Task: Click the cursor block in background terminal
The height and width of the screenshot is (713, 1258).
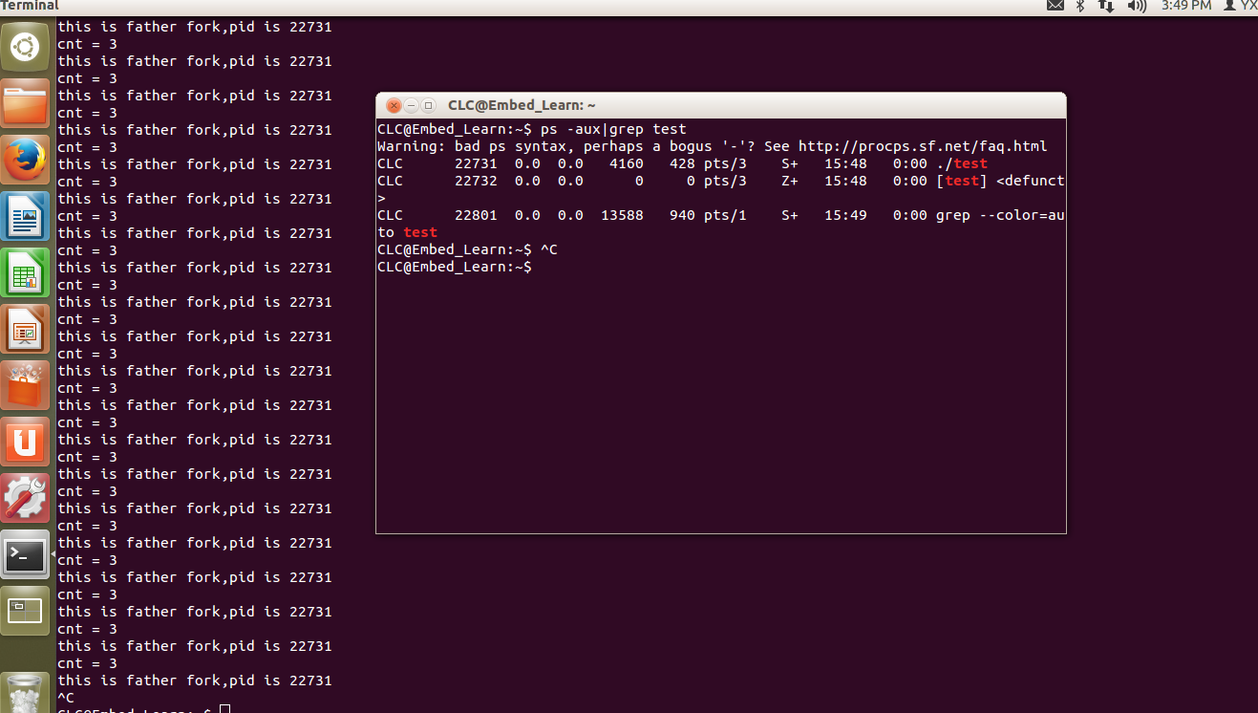Action: 224,709
